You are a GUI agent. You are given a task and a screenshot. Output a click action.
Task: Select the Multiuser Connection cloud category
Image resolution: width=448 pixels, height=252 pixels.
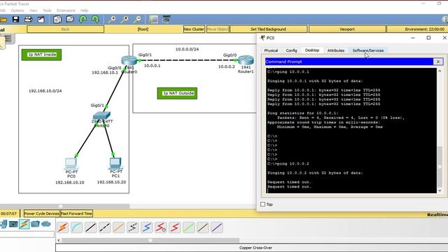[x=46, y=224]
